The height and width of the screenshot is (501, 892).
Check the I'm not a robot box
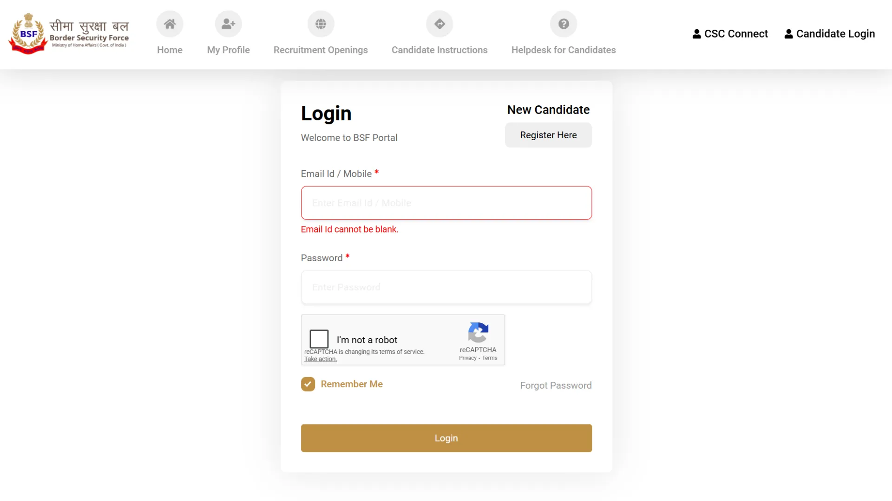319,339
